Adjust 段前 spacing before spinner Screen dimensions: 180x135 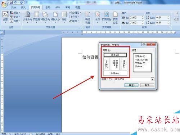[x=169, y=18]
